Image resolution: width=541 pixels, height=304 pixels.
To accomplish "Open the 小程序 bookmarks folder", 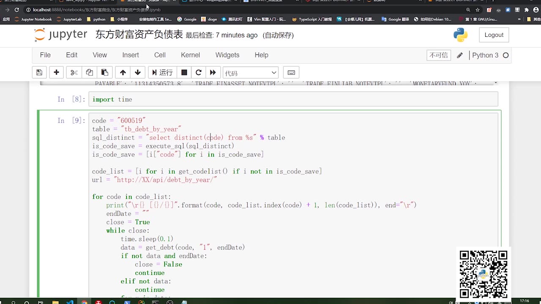I will point(119,19).
